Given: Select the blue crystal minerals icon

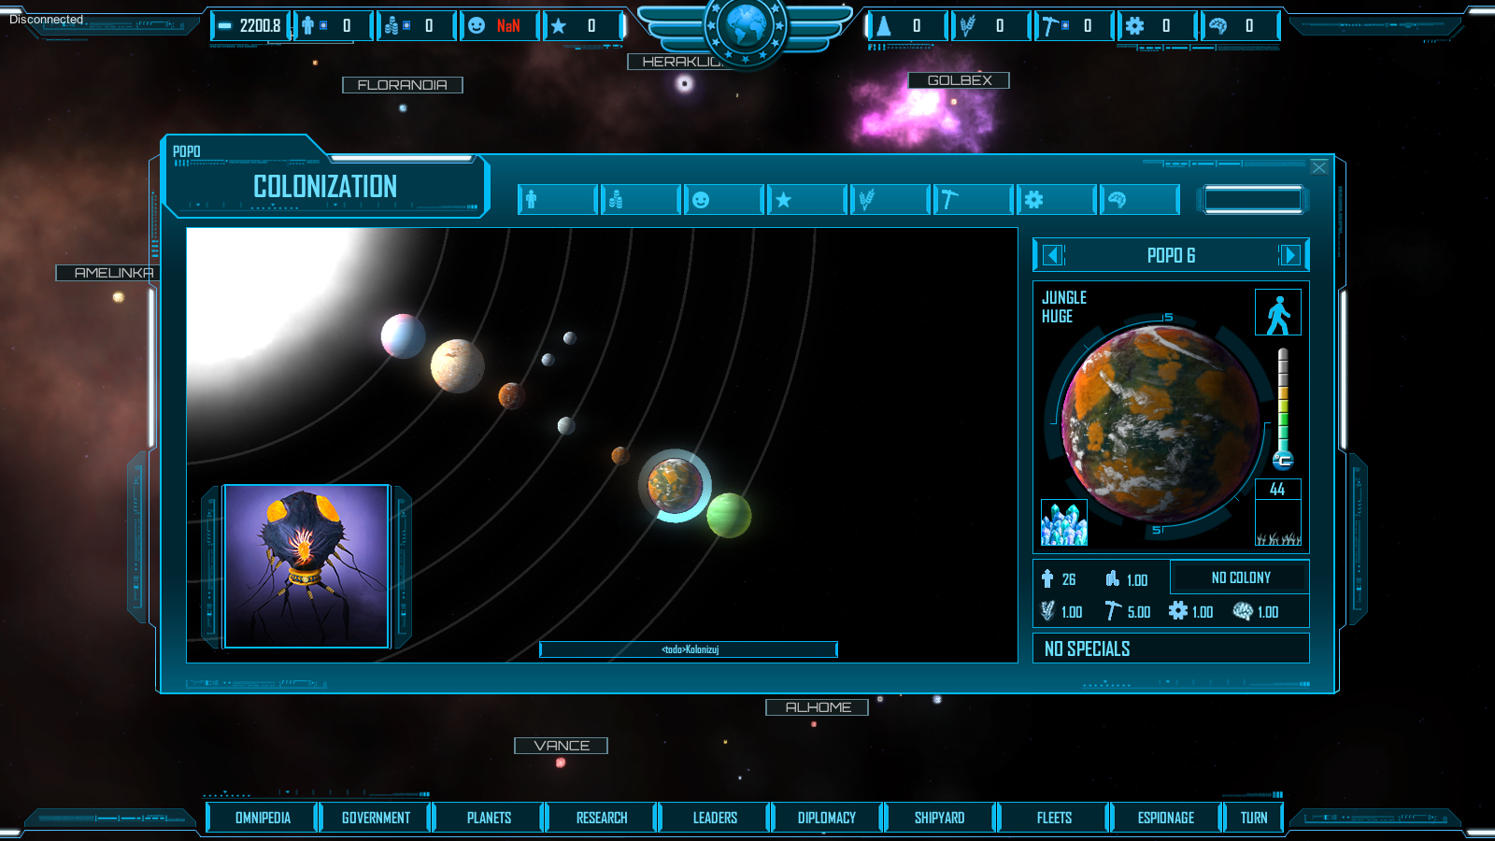Looking at the screenshot, I should tap(1065, 522).
